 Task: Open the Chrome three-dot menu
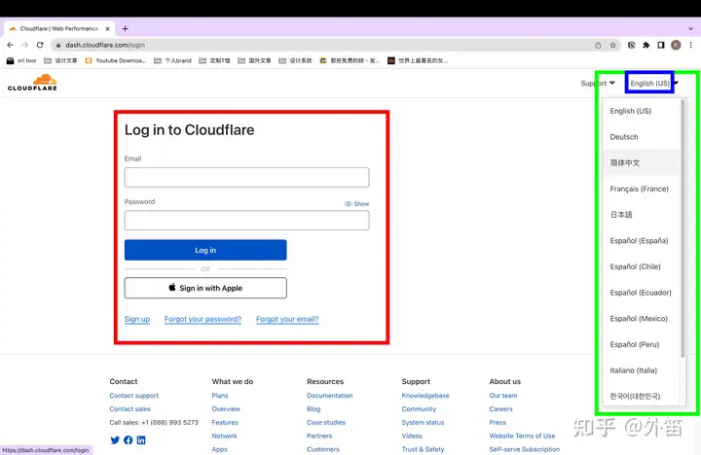pyautogui.click(x=690, y=45)
